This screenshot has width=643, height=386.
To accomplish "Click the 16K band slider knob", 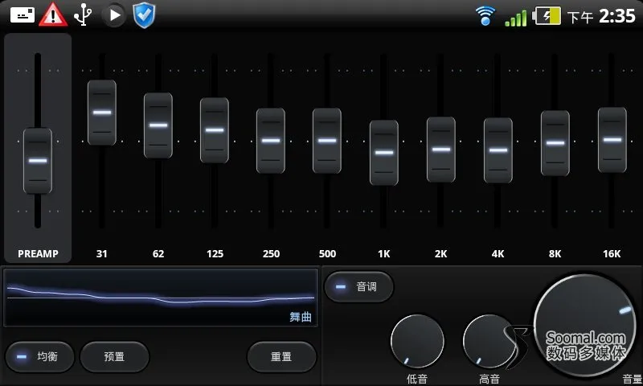I will pyautogui.click(x=612, y=140).
